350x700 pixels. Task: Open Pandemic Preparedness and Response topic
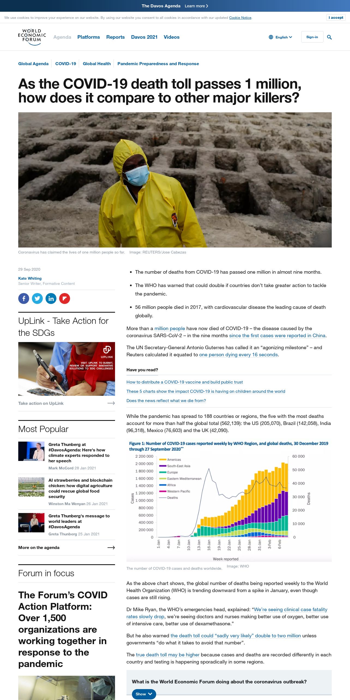[158, 64]
